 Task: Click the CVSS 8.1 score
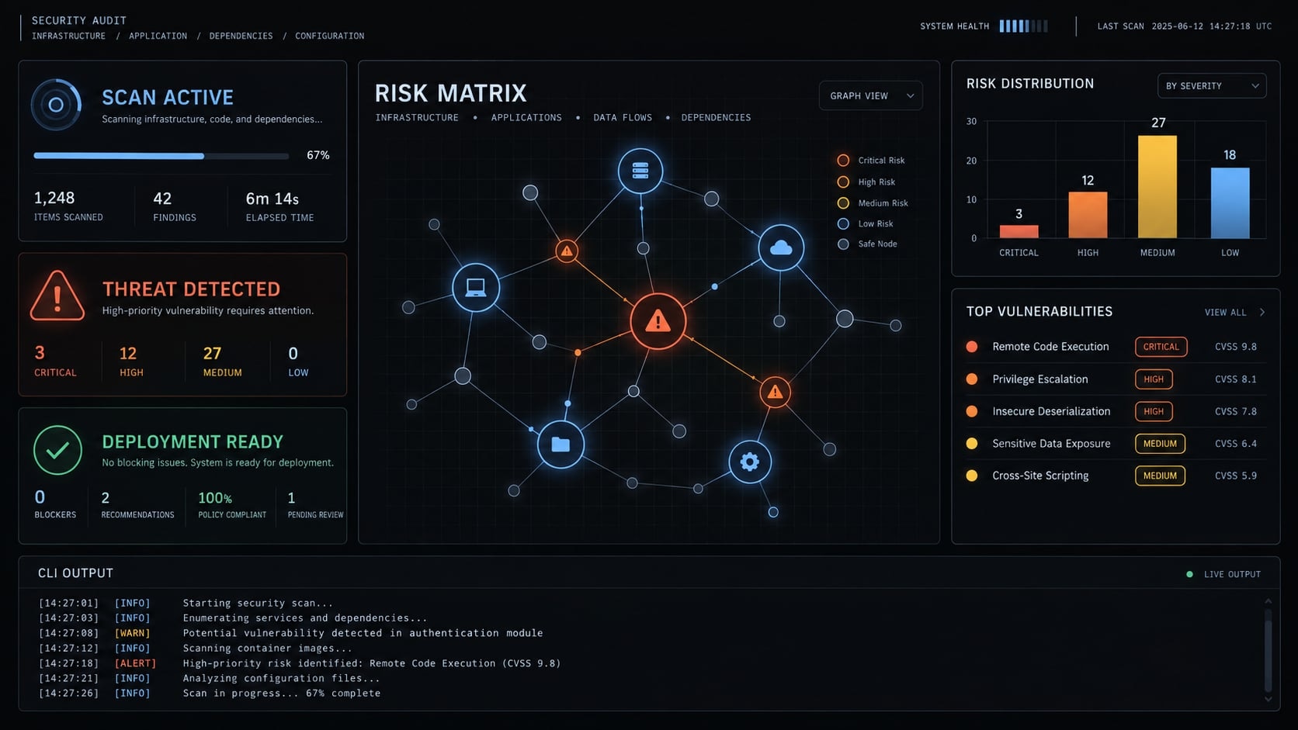click(1235, 379)
